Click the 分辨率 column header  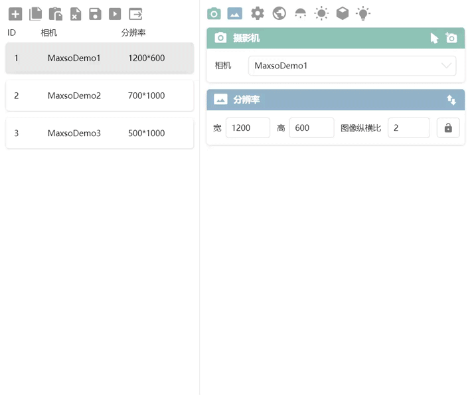coord(133,33)
